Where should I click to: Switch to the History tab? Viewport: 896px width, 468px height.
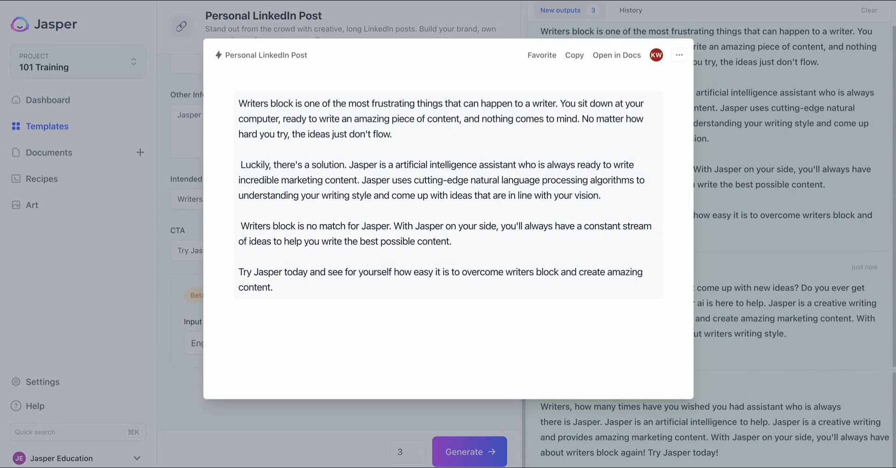631,10
